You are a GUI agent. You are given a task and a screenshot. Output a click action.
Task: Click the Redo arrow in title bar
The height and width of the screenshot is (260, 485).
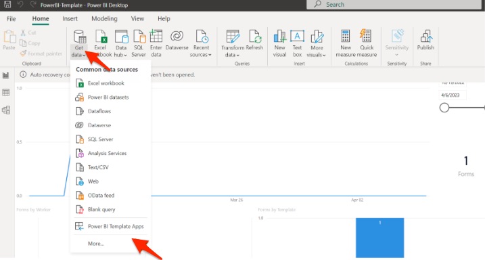point(32,4)
